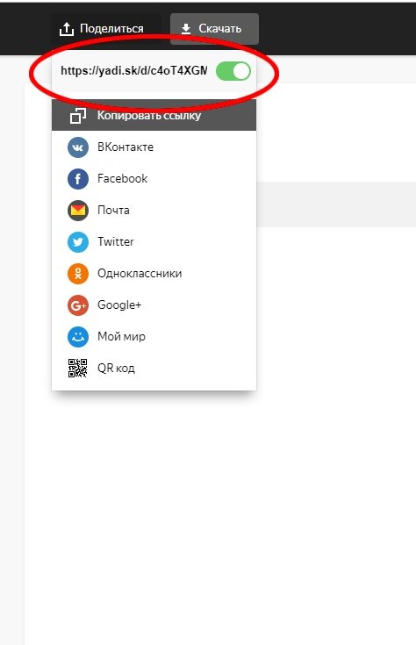Share via the Facebook label
Image resolution: width=416 pixels, height=645 pixels.
(122, 178)
